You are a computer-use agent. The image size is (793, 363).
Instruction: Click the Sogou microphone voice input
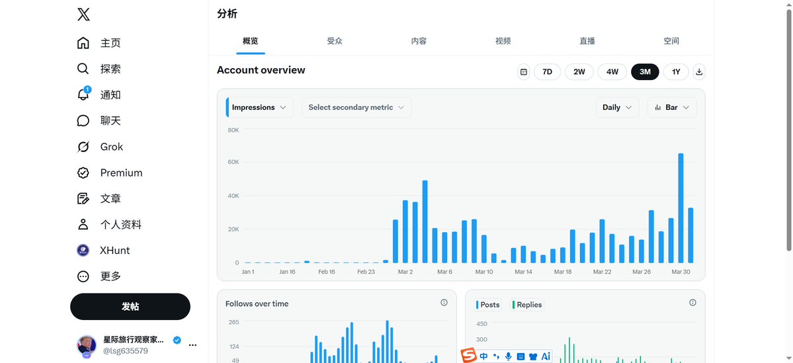(508, 356)
